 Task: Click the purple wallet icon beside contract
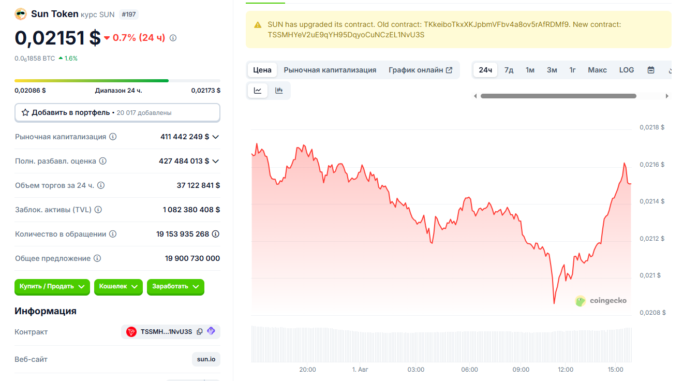click(211, 331)
